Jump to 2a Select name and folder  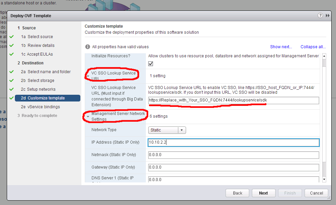pyautogui.click(x=49, y=72)
